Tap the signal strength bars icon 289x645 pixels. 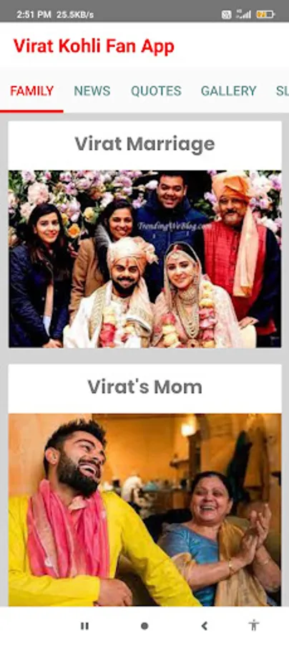point(243,14)
